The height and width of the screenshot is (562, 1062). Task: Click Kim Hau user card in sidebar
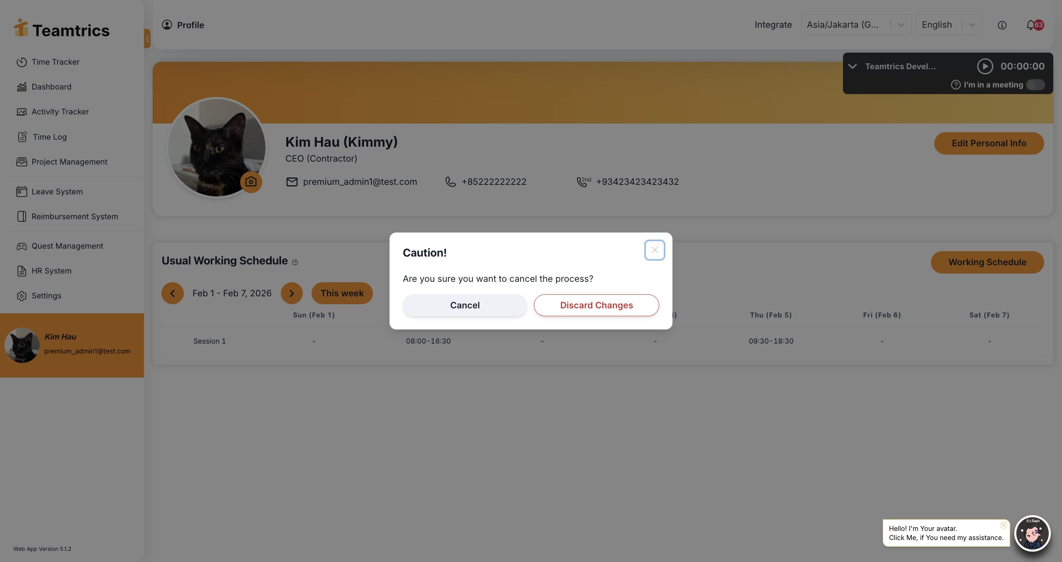pyautogui.click(x=72, y=345)
